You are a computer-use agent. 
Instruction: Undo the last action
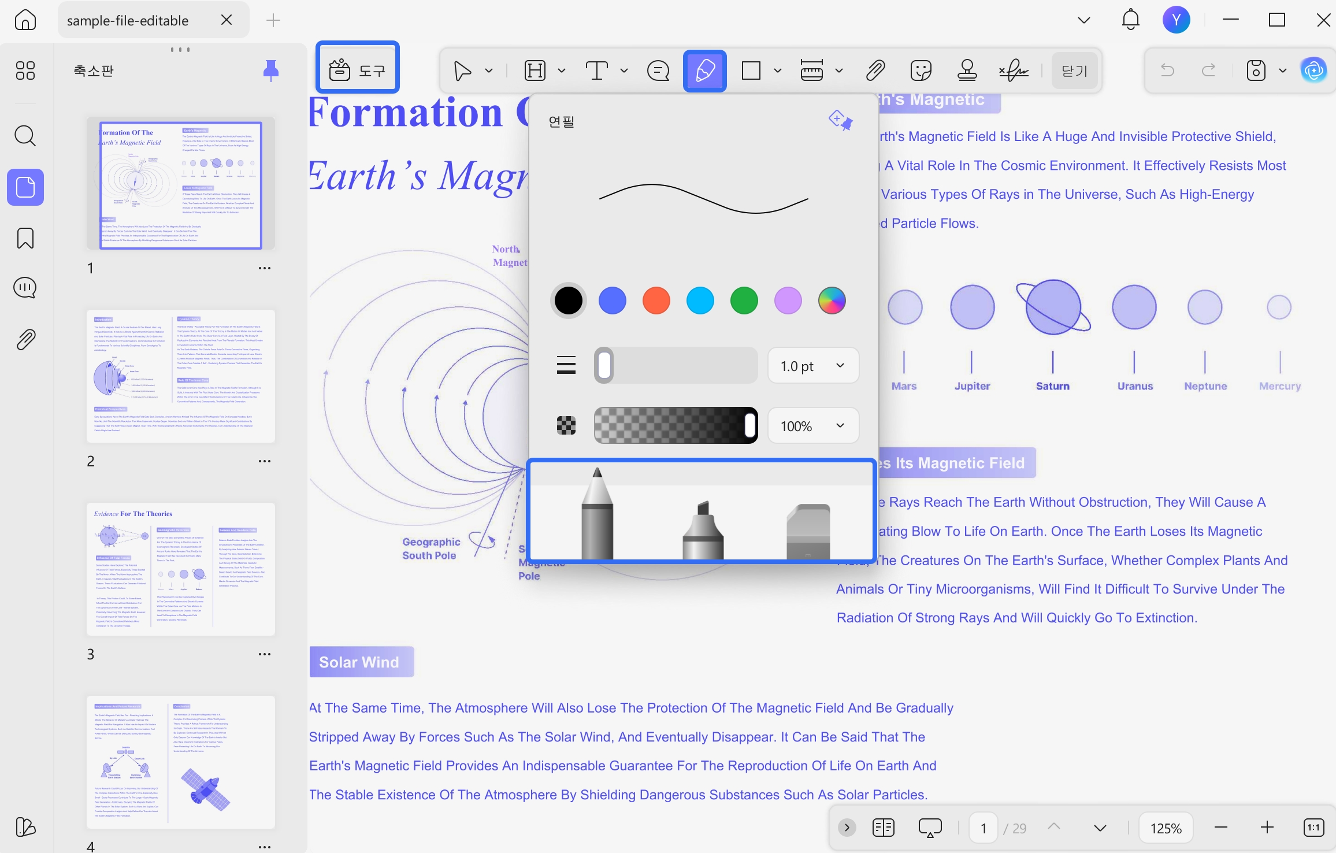point(1168,71)
